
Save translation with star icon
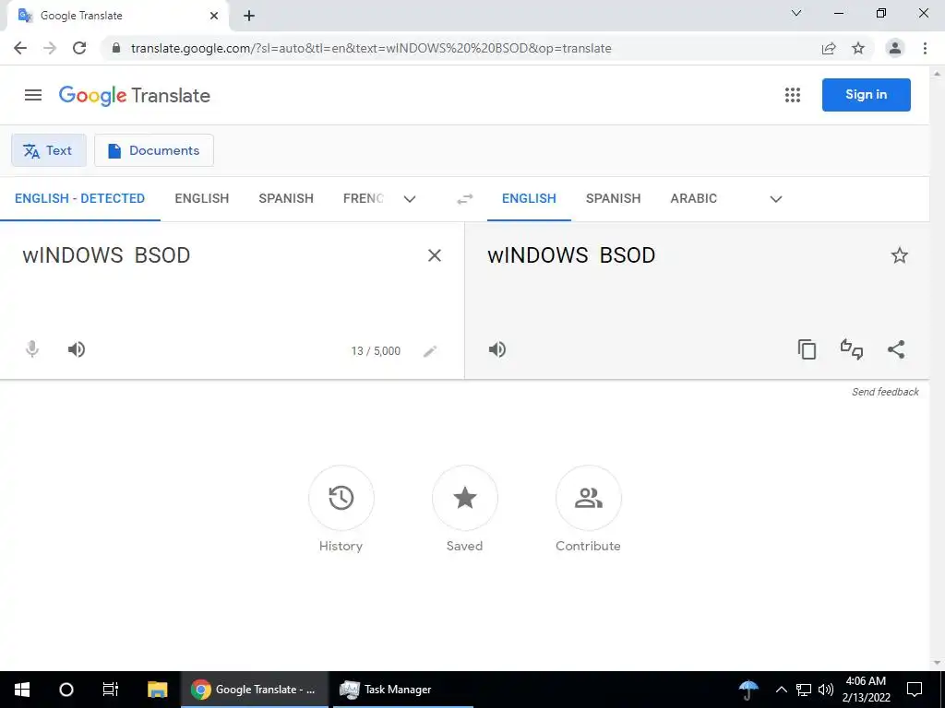(x=900, y=256)
